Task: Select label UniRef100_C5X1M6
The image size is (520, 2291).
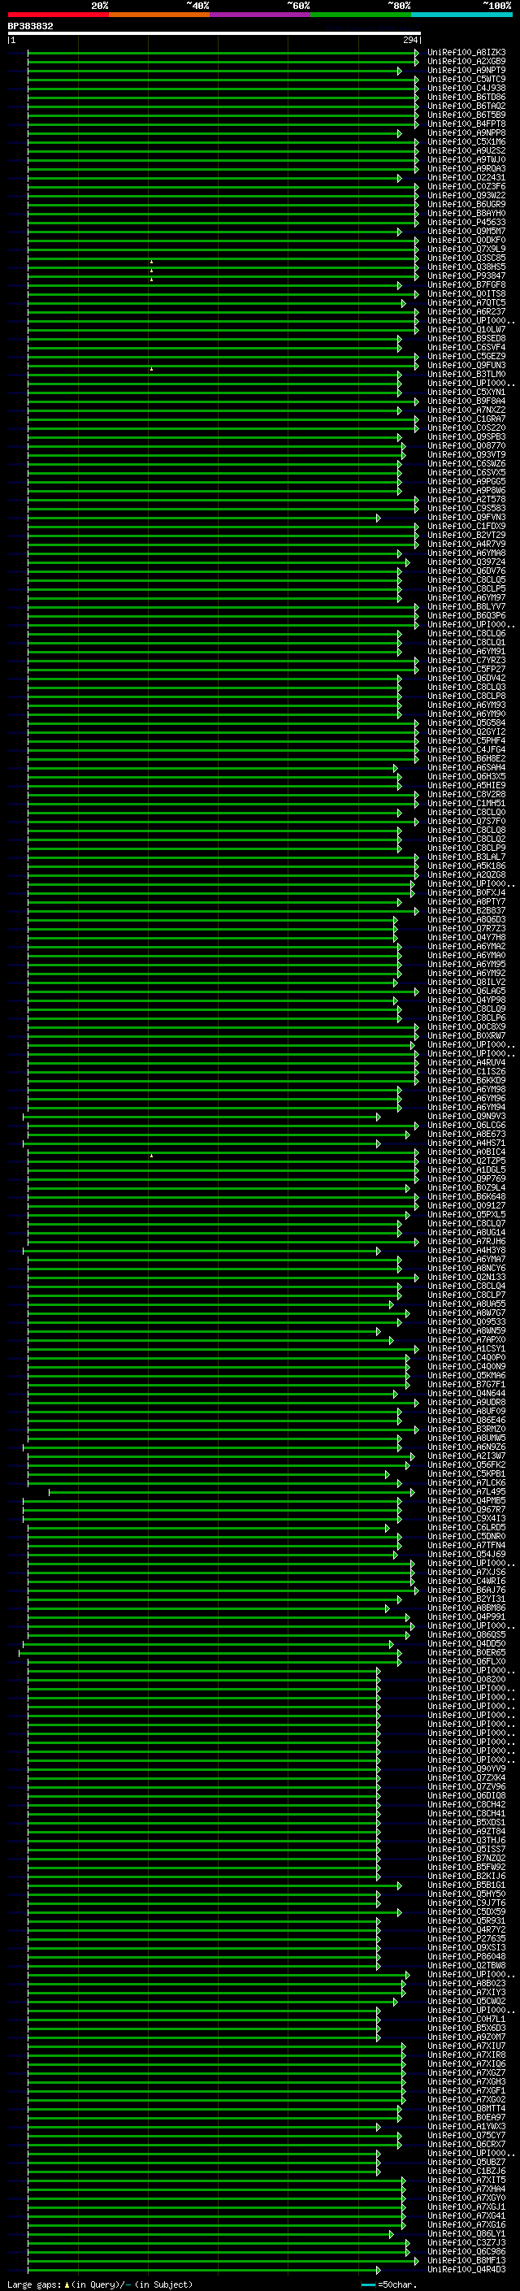Action: [x=466, y=142]
